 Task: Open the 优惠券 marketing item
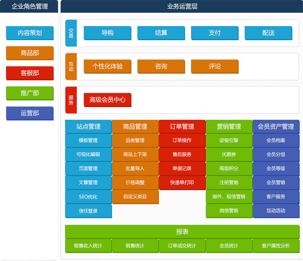point(229,154)
